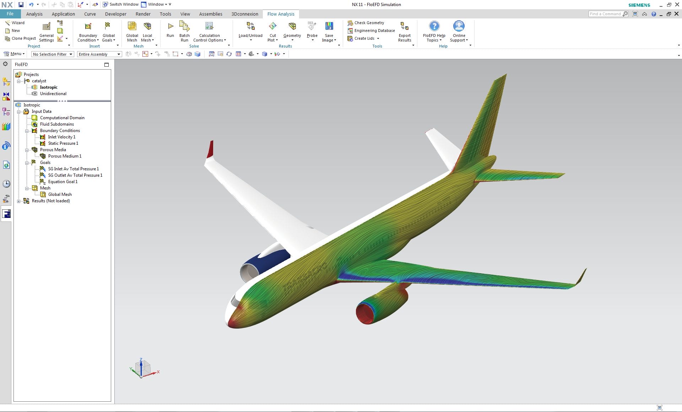
Task: Click the Create Lids button
Action: (364, 38)
